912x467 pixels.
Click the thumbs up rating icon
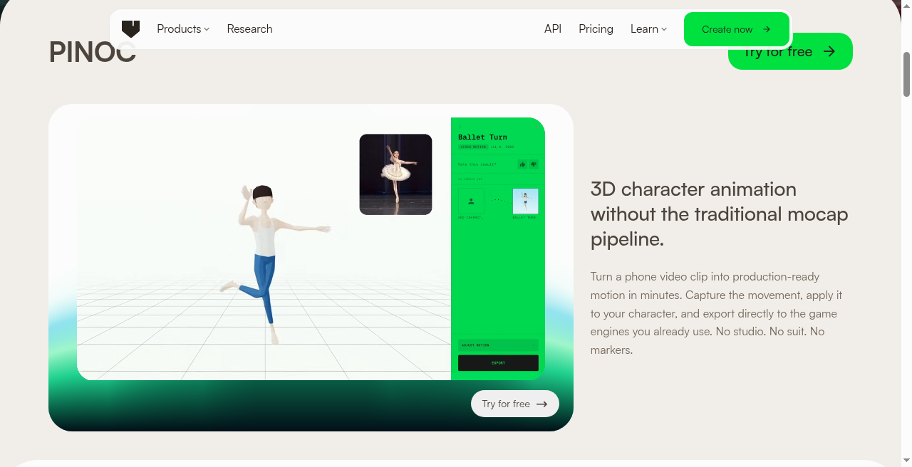pos(522,164)
